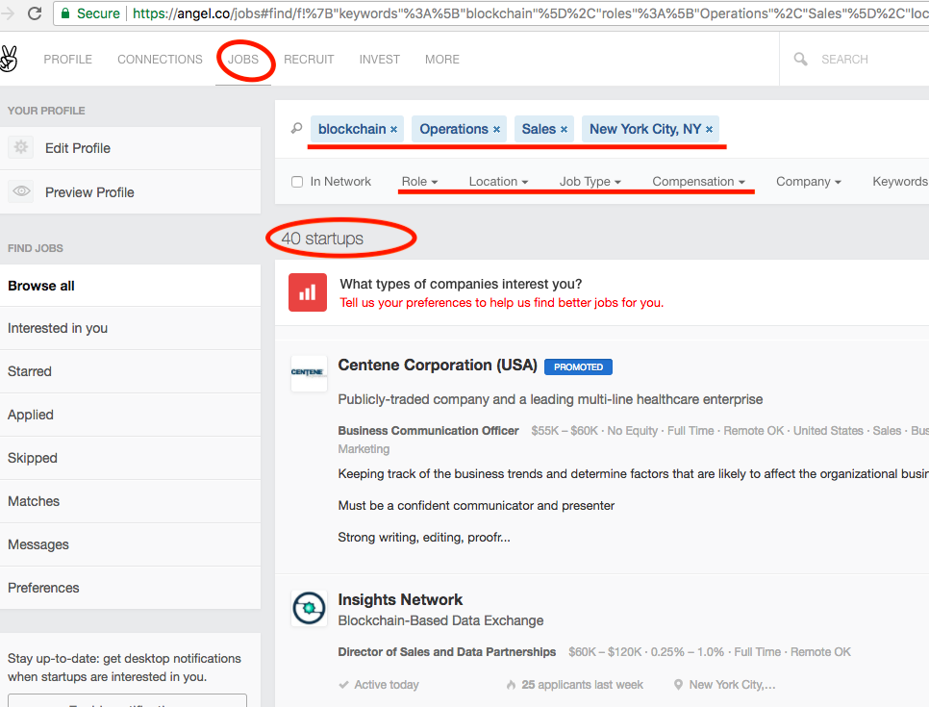The width and height of the screenshot is (929, 707).
Task: Expand the Company filter dropdown
Action: click(x=809, y=182)
